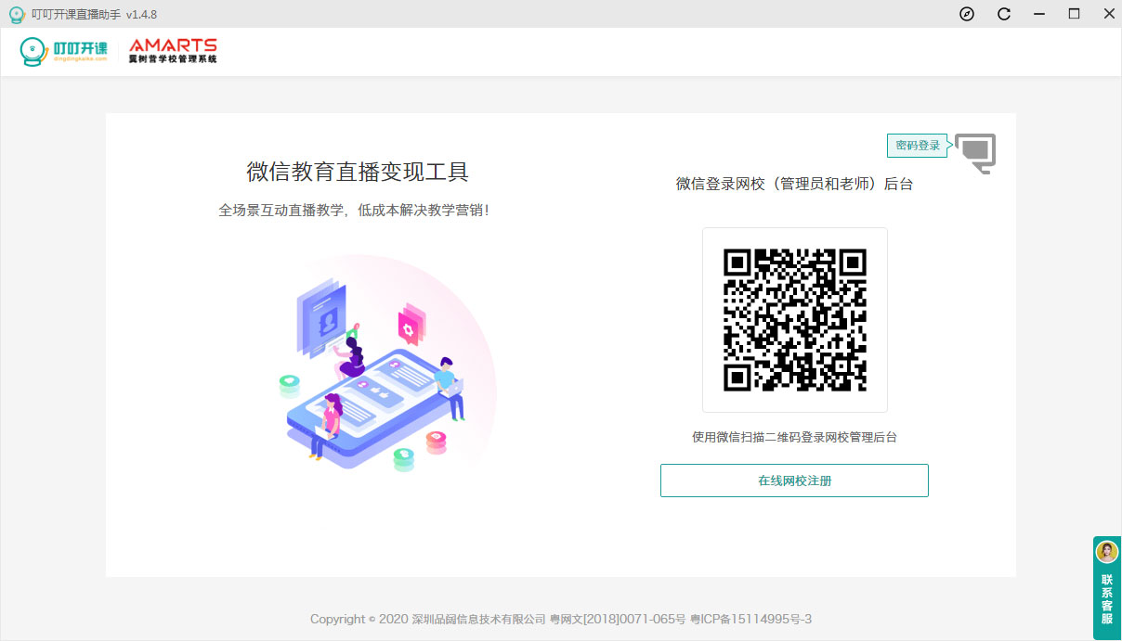Click the compass icon in title bar

point(967,14)
